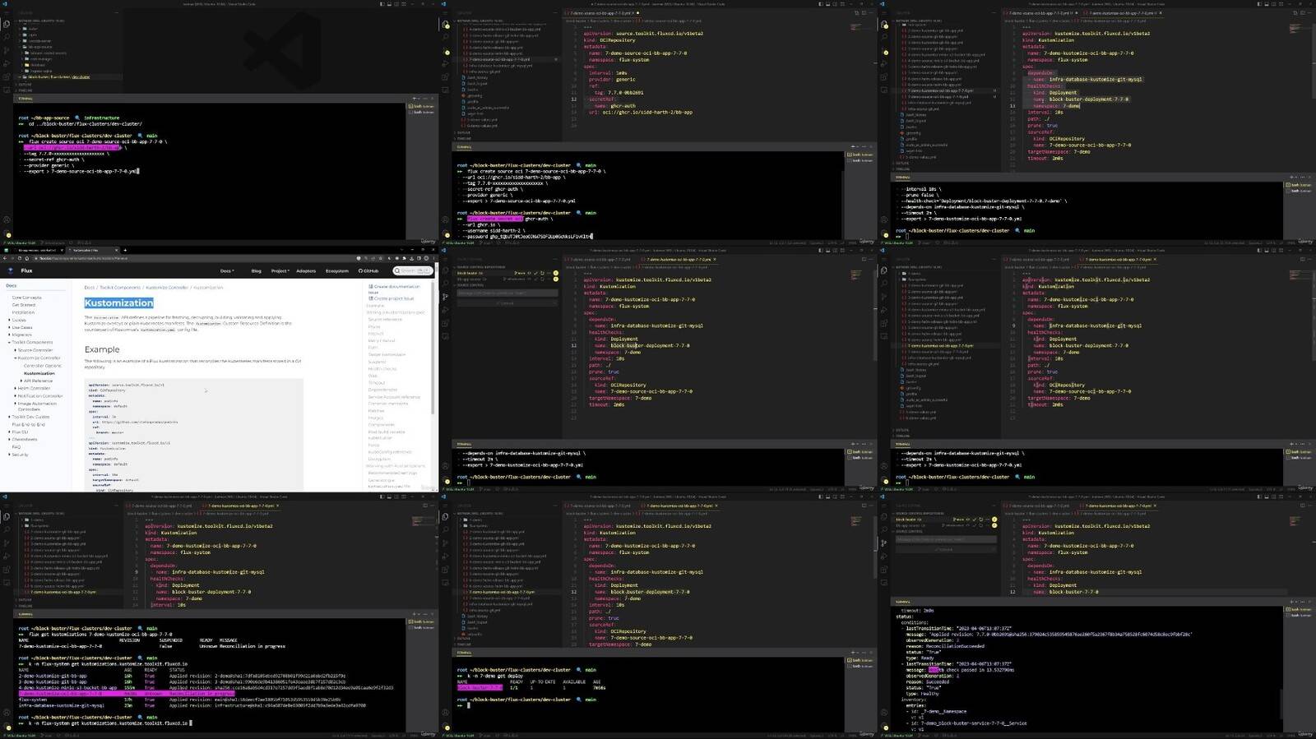Image resolution: width=1316 pixels, height=739 pixels.
Task: Switch to Kustomization browser tab in Flux frame
Action: (94, 250)
